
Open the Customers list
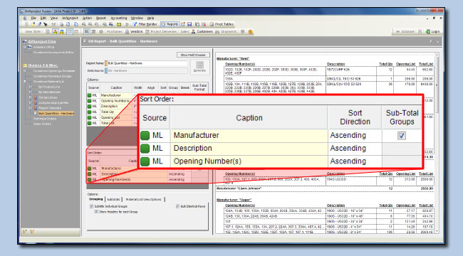pyautogui.click(x=202, y=31)
